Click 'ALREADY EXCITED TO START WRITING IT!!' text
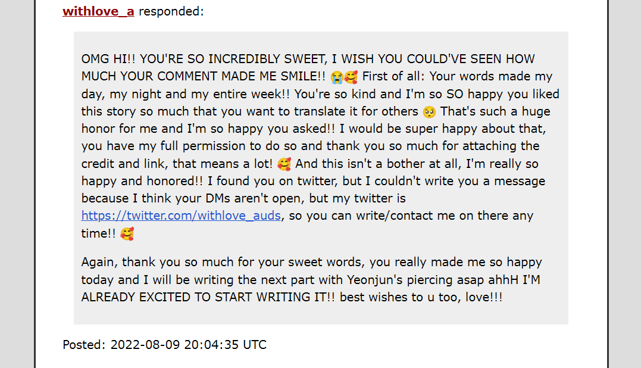 click(208, 297)
